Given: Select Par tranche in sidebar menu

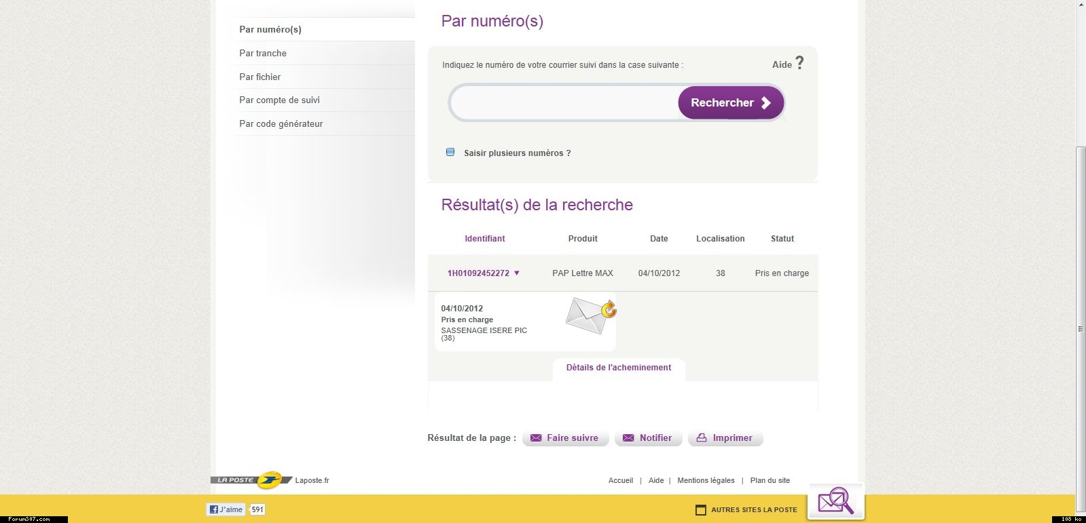Looking at the screenshot, I should [x=263, y=53].
